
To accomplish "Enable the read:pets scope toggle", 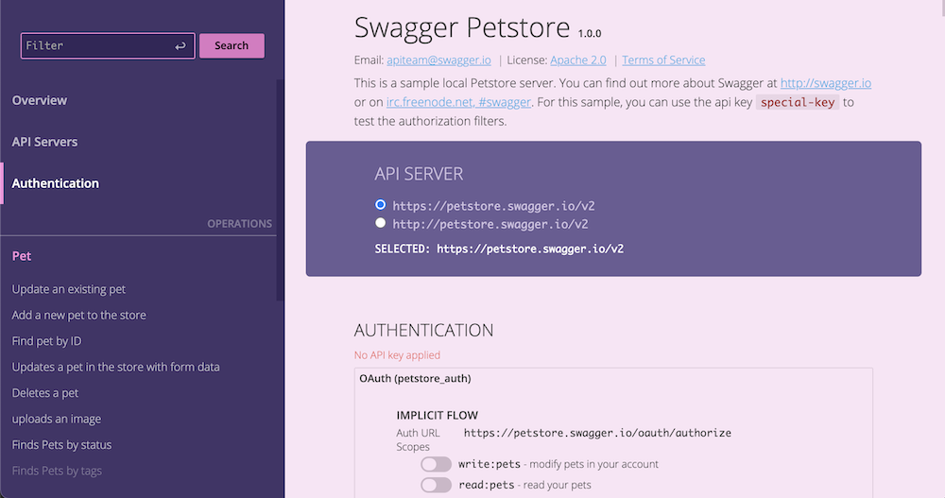I will pos(437,485).
